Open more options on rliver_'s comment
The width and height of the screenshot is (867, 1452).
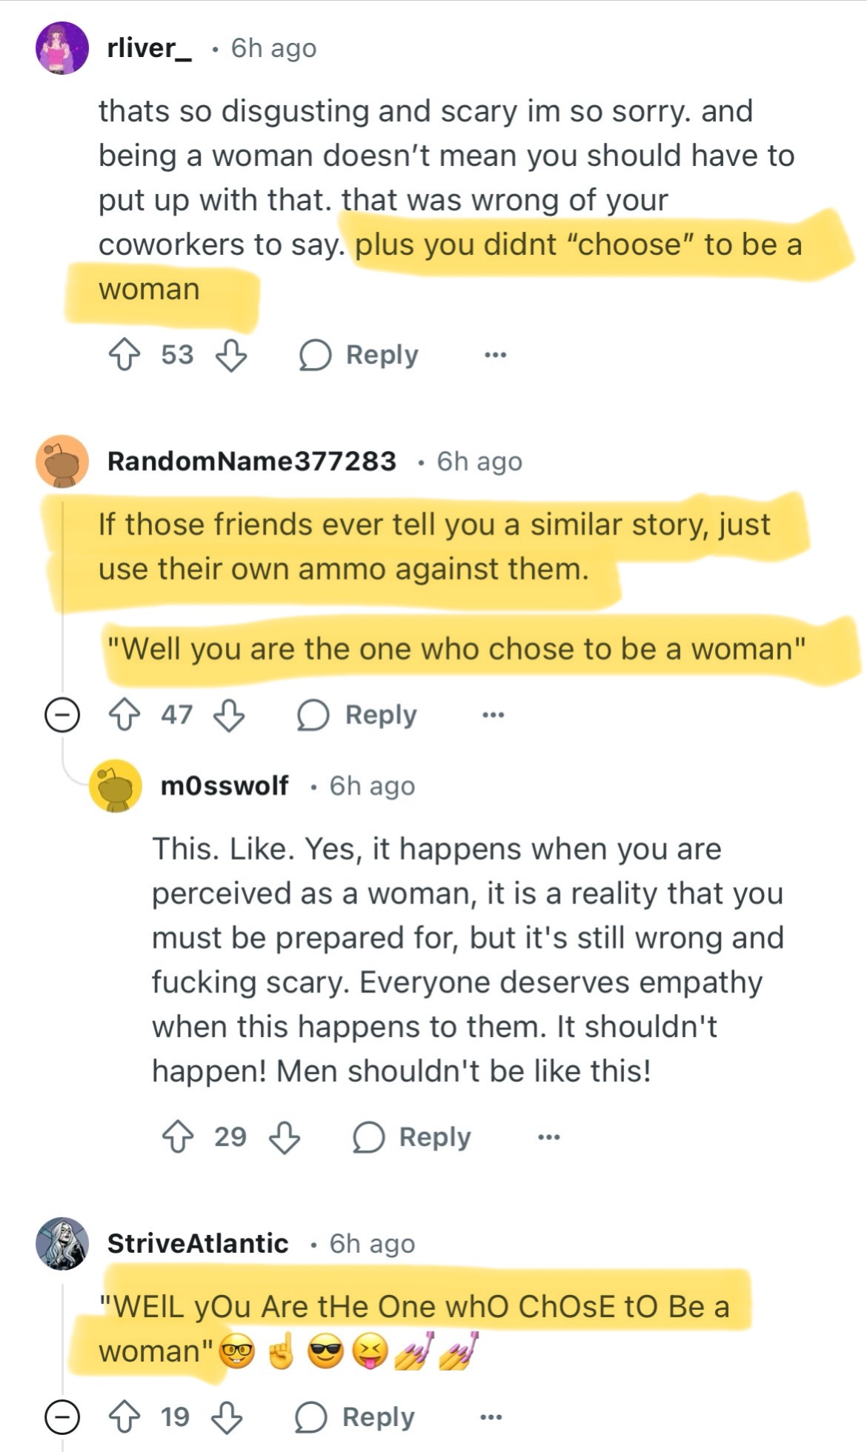tap(495, 355)
